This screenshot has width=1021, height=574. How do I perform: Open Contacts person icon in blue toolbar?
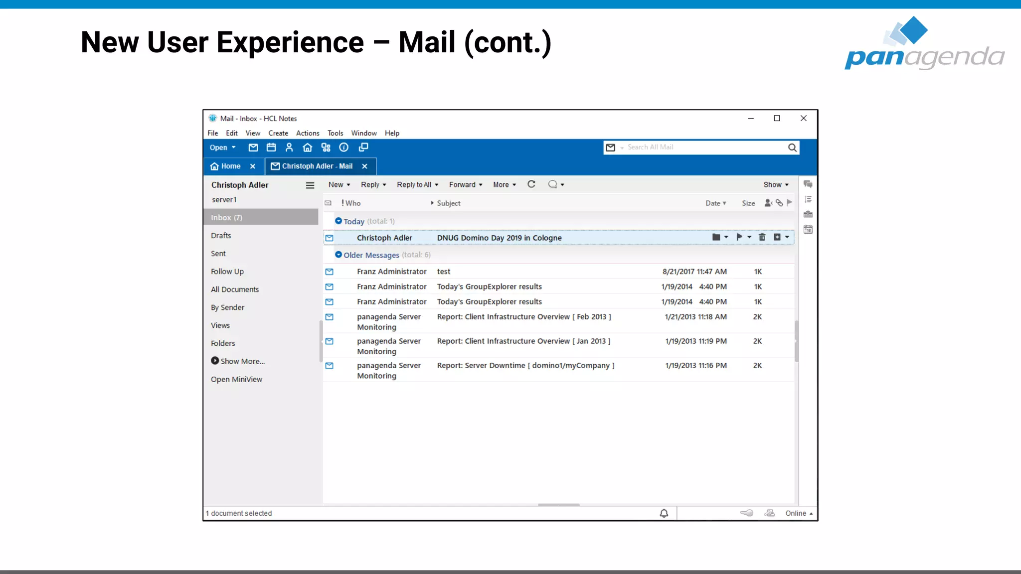[x=289, y=147]
